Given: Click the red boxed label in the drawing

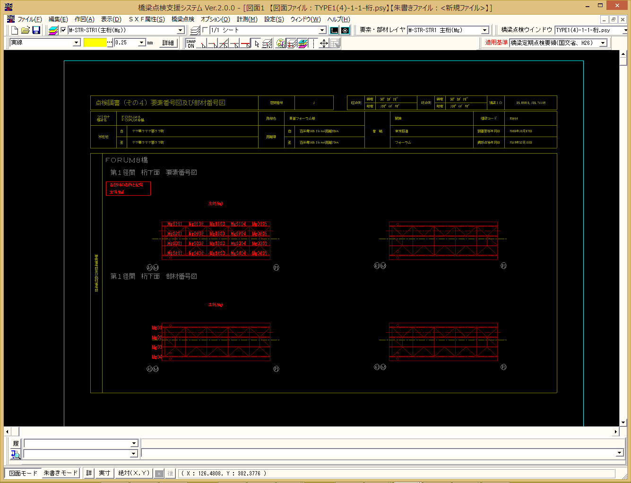Looking at the screenshot, I should coord(128,189).
